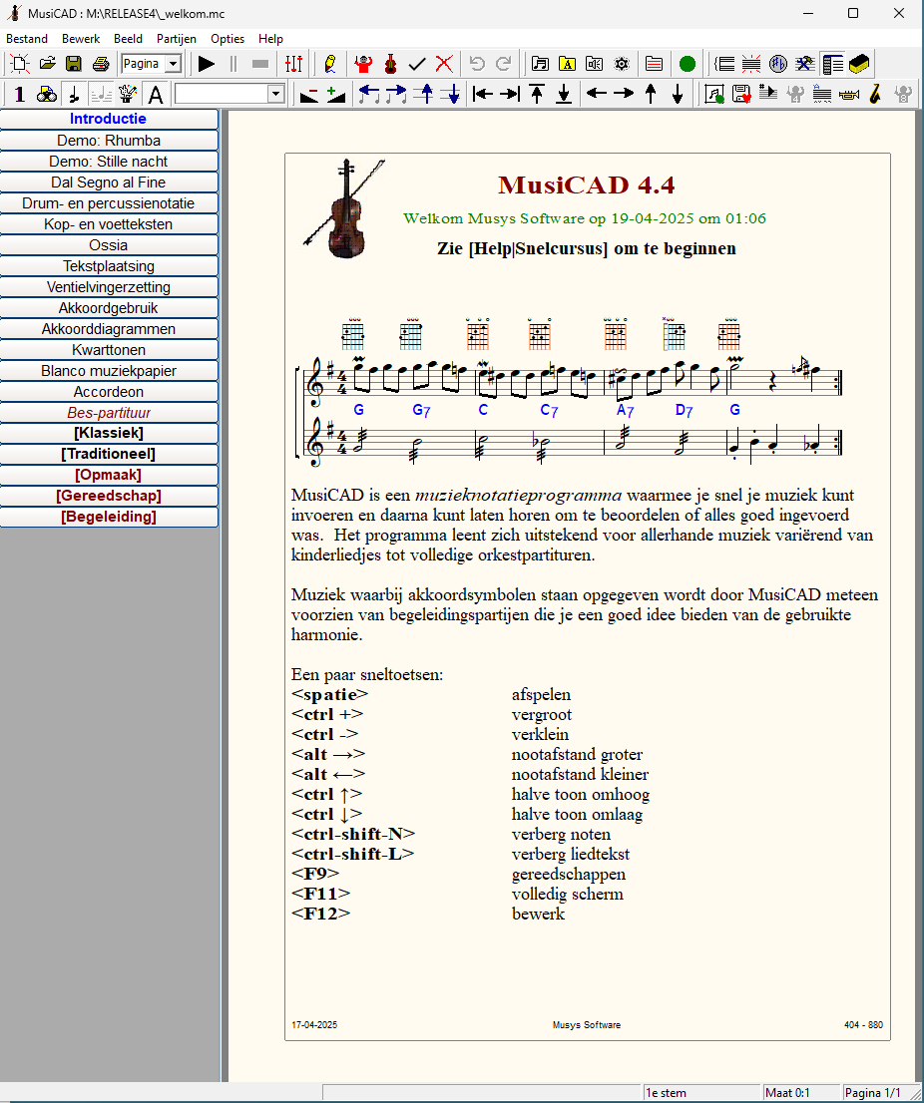Click the yellow eraser block icon
This screenshot has height=1103, width=924.
click(x=859, y=64)
